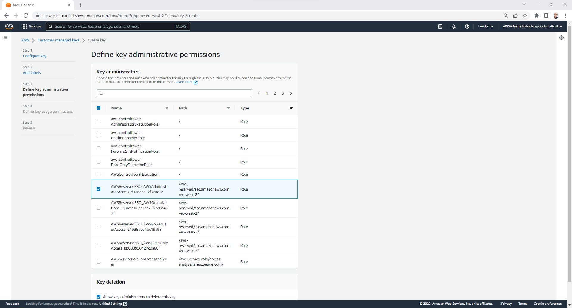Check aws-controltower-ReadOnlyExecutionRole
The height and width of the screenshot is (308, 572).
click(98, 162)
